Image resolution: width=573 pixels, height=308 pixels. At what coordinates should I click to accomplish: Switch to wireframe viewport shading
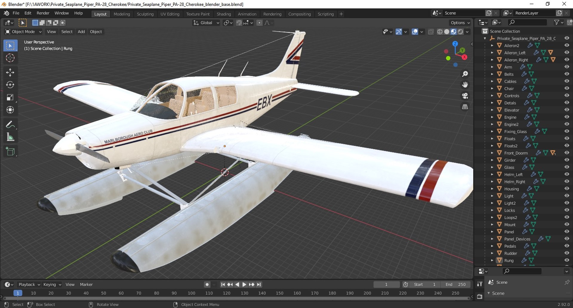pyautogui.click(x=440, y=32)
